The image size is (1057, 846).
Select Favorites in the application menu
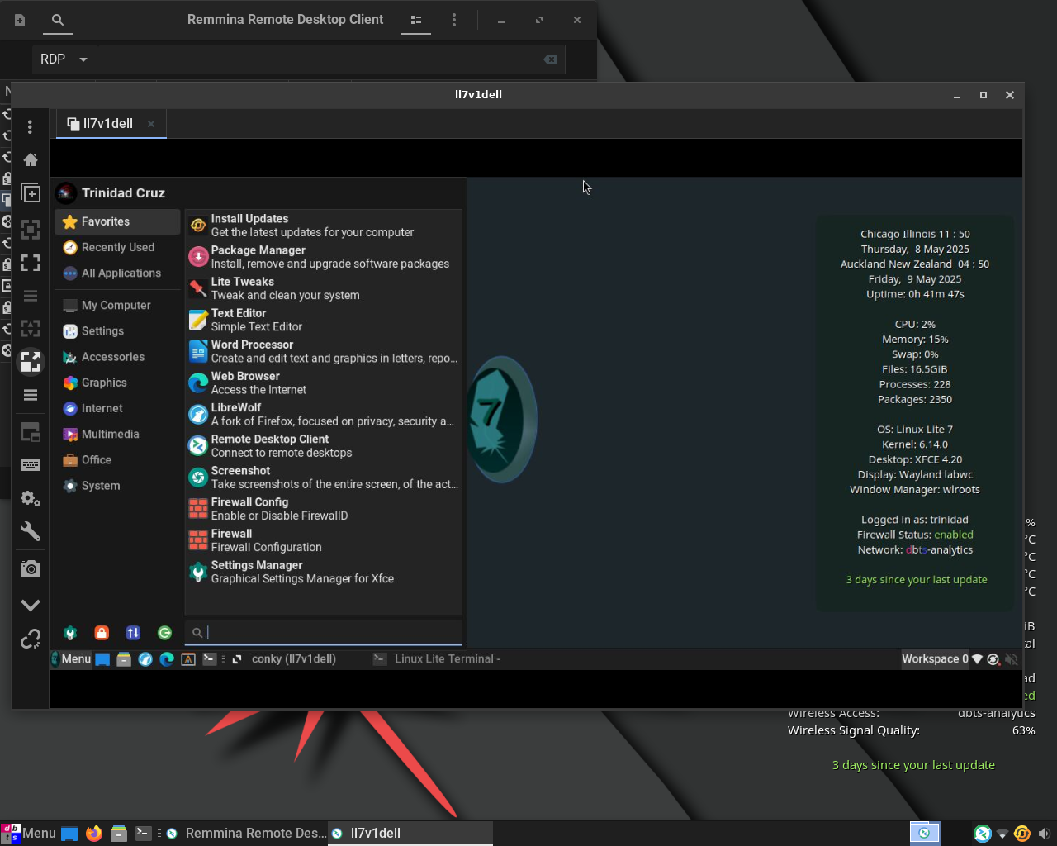(117, 221)
